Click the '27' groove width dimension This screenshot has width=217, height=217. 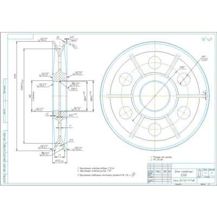pos(60,155)
